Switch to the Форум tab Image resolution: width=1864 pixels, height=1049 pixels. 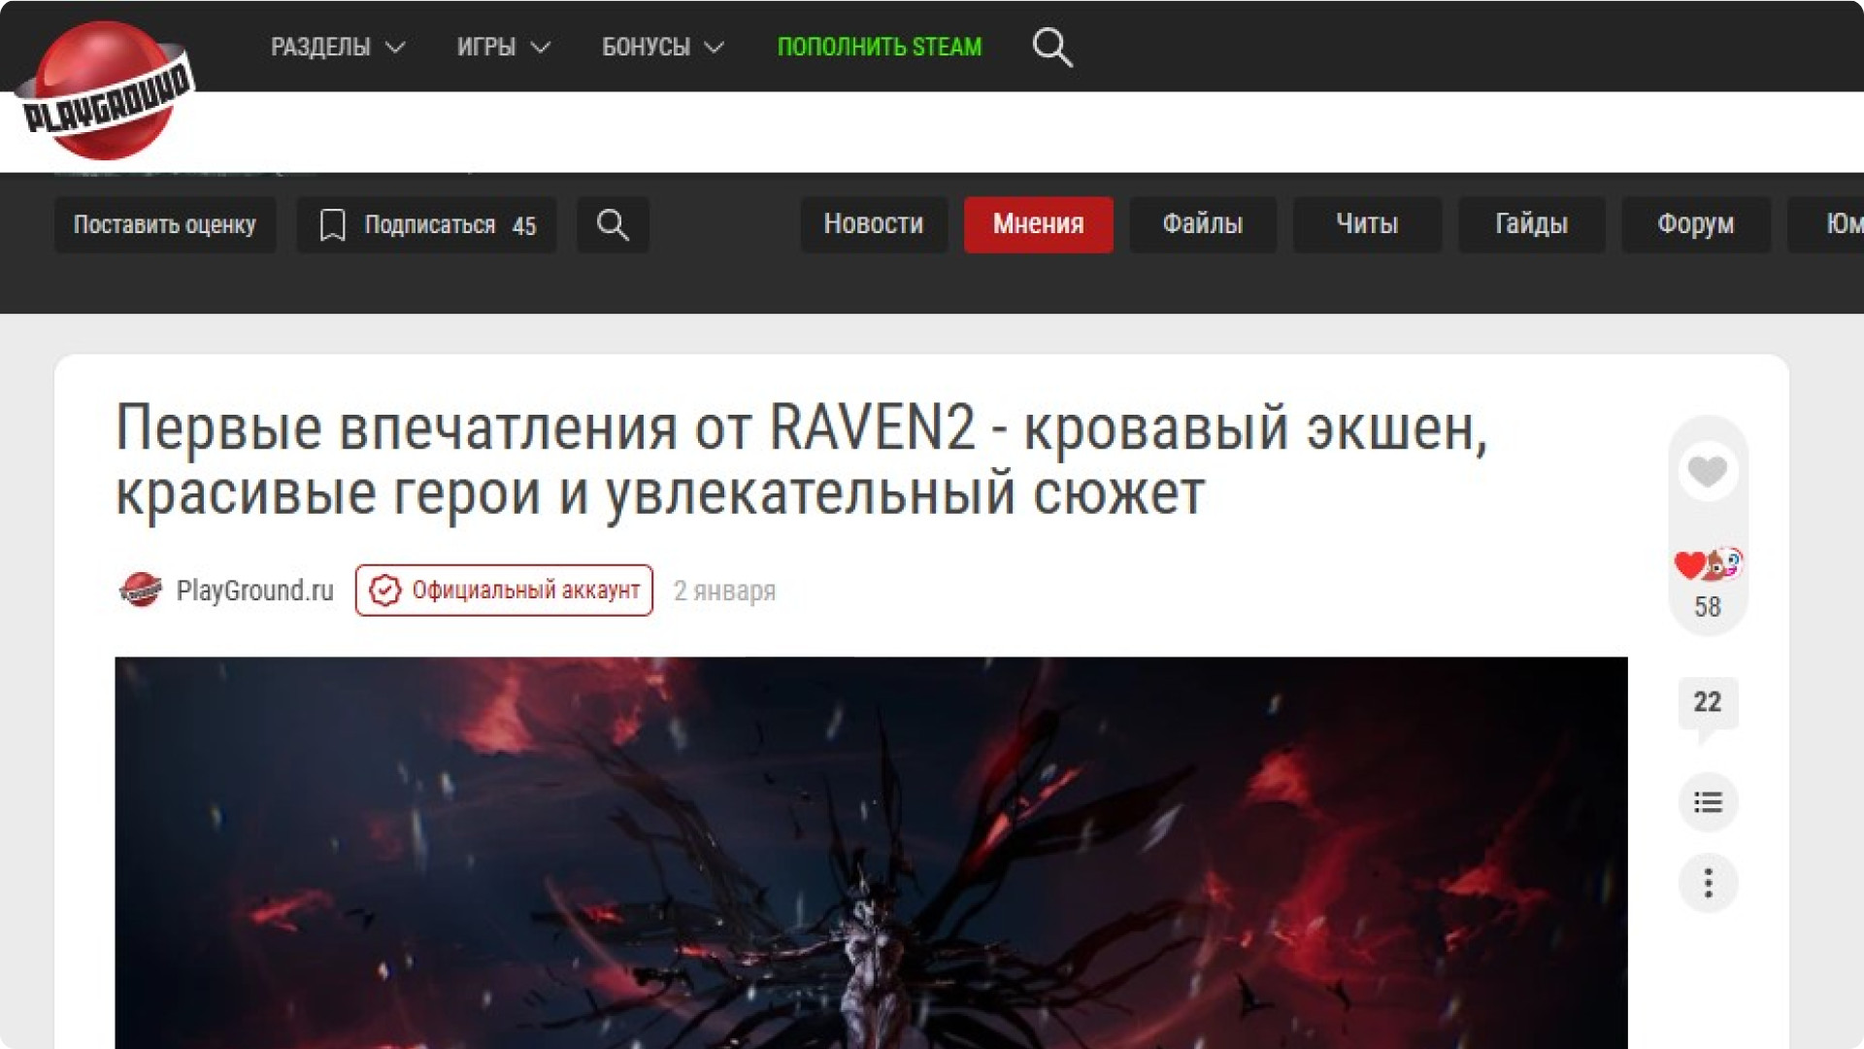click(1696, 224)
